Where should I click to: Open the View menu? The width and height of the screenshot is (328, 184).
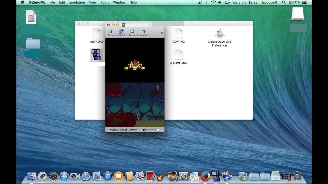point(93,2)
